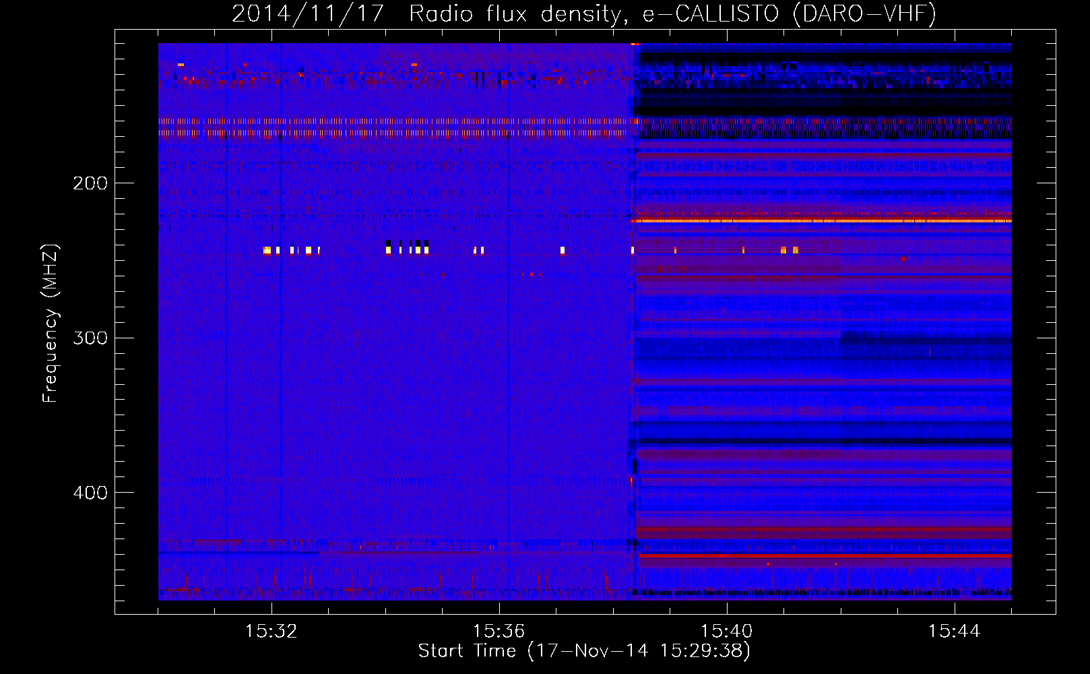Click the 200 frequency tick label
Viewport: 1090px width, 674px height.
(90, 183)
